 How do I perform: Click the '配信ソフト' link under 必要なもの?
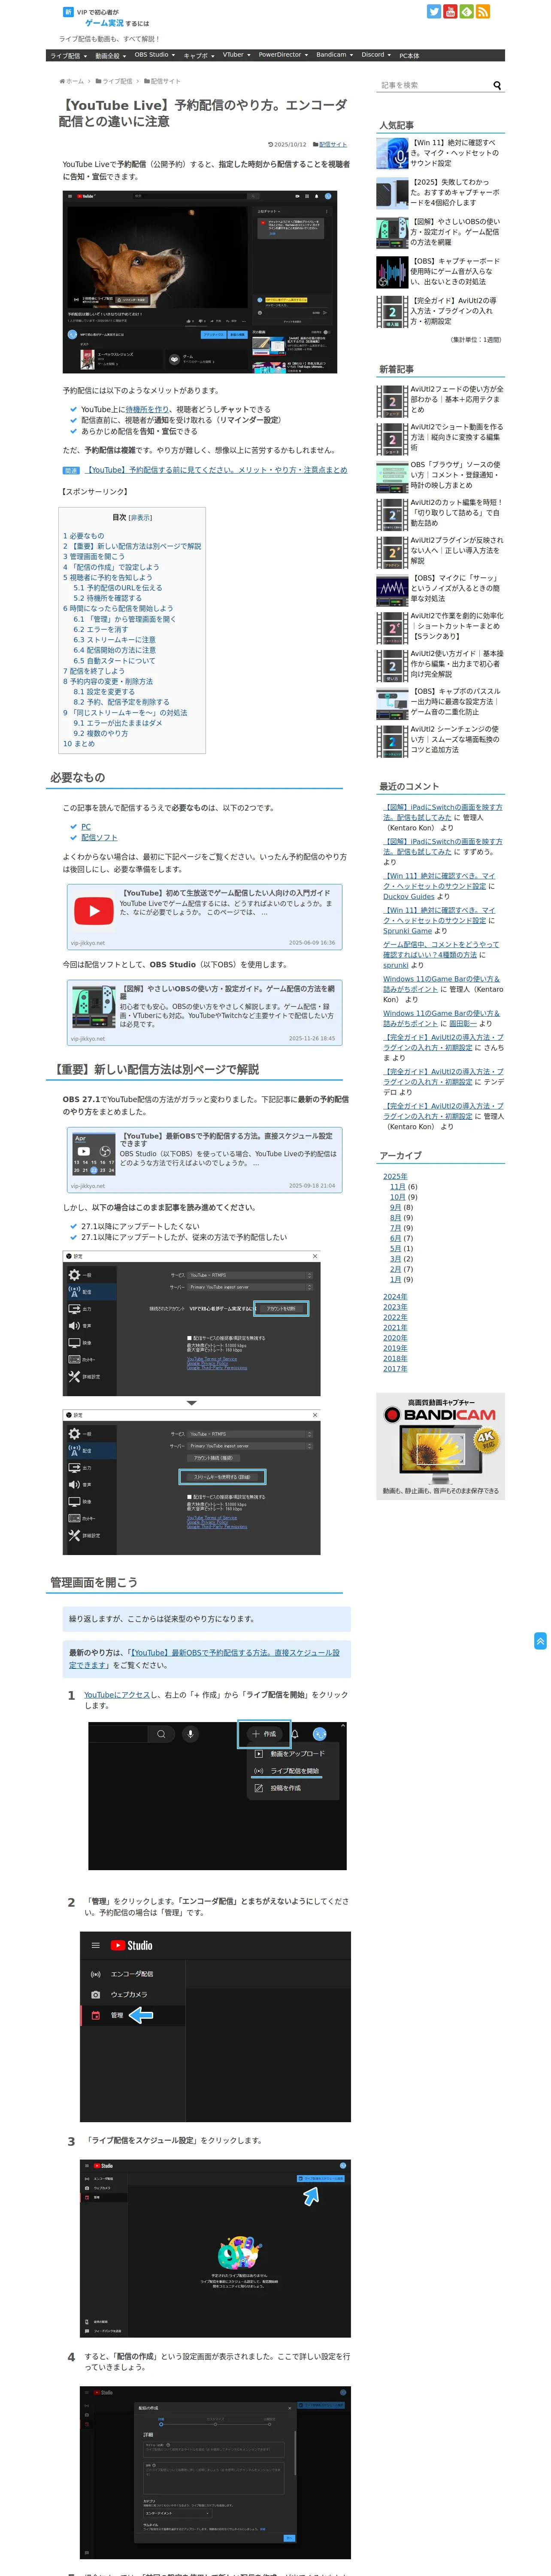(99, 838)
